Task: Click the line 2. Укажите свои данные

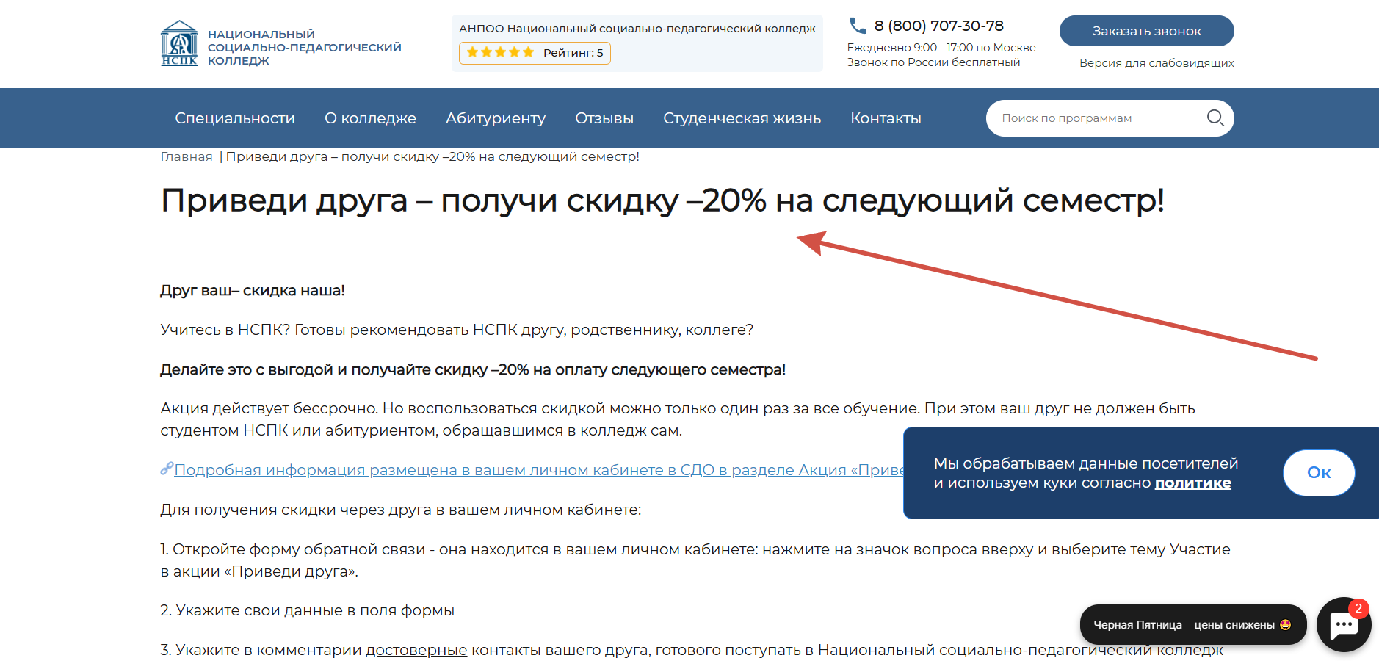Action: click(x=308, y=611)
